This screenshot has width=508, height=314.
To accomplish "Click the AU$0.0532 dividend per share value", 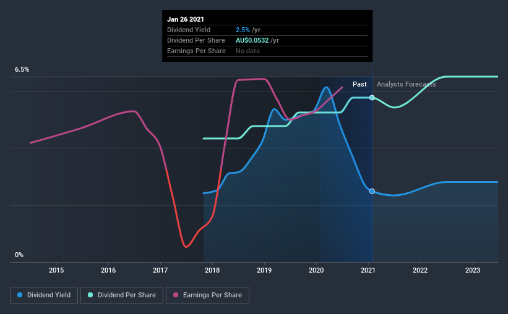I will click(252, 40).
